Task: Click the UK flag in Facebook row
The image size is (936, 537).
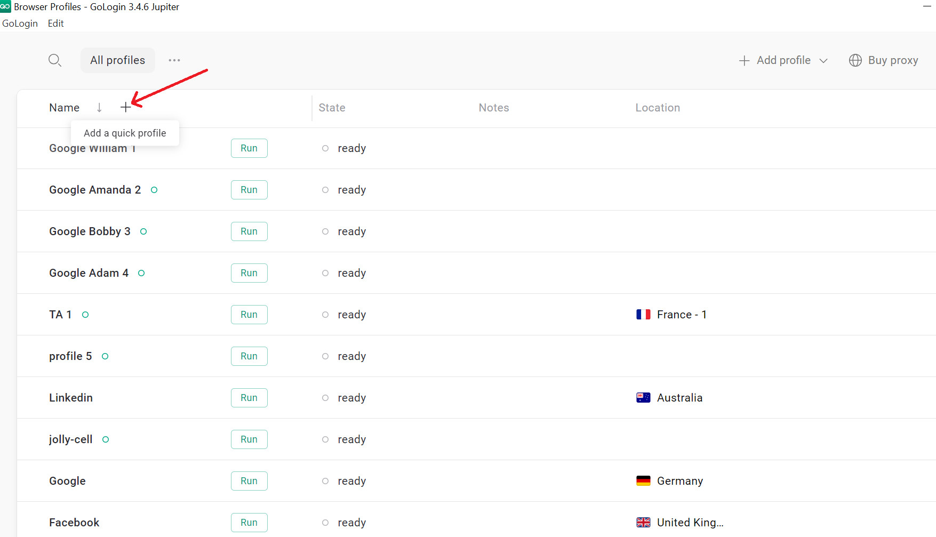Action: pyautogui.click(x=643, y=523)
